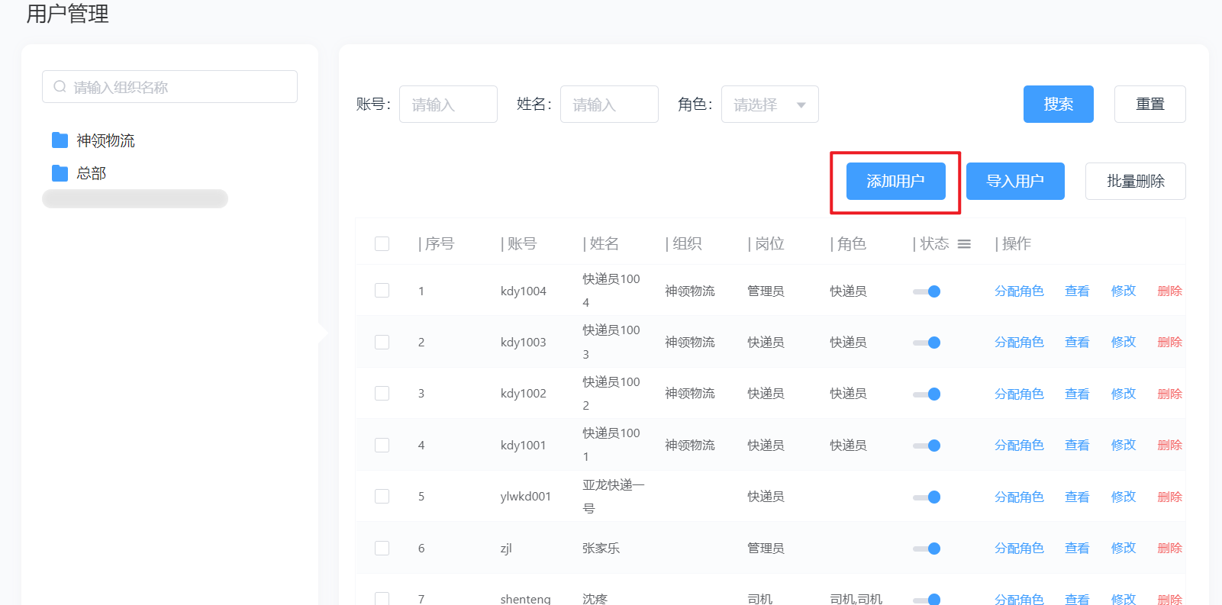
Task: Select 总部 in the organization tree
Action: click(x=91, y=173)
